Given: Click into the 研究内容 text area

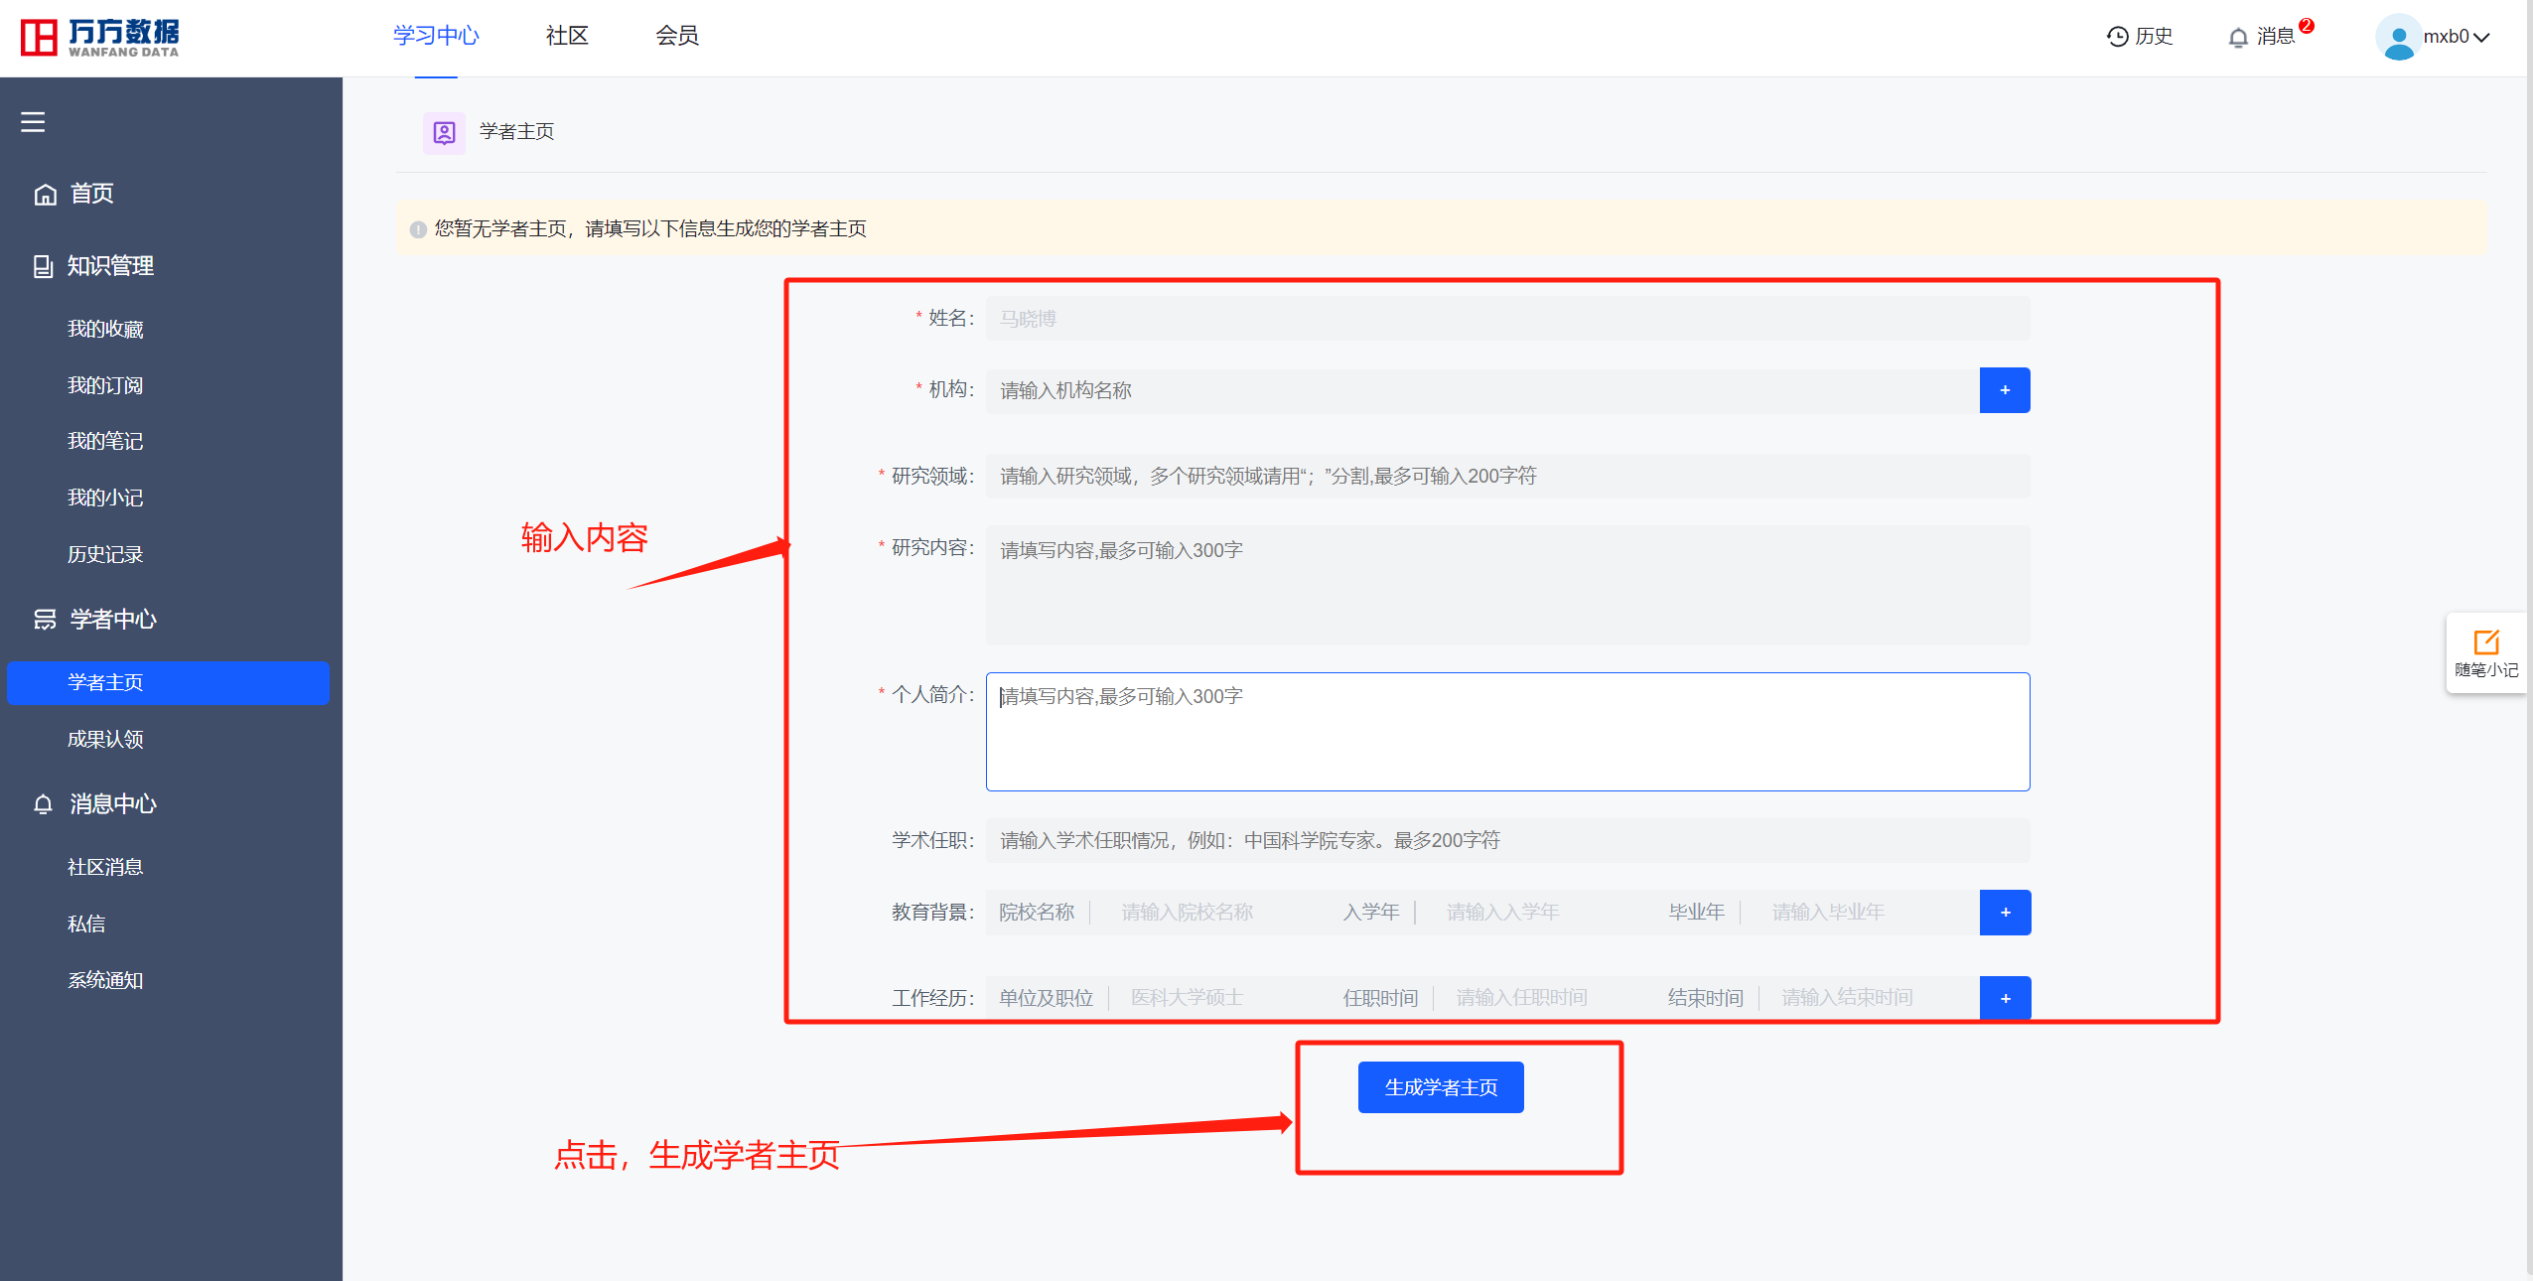Looking at the screenshot, I should 1506,586.
